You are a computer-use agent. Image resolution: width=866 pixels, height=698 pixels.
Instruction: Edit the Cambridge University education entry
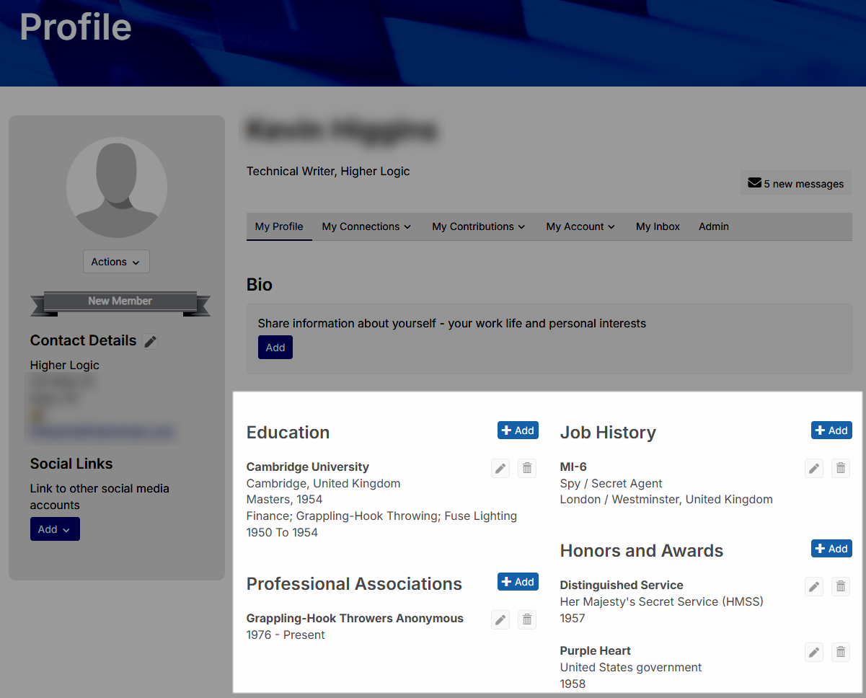click(x=500, y=468)
